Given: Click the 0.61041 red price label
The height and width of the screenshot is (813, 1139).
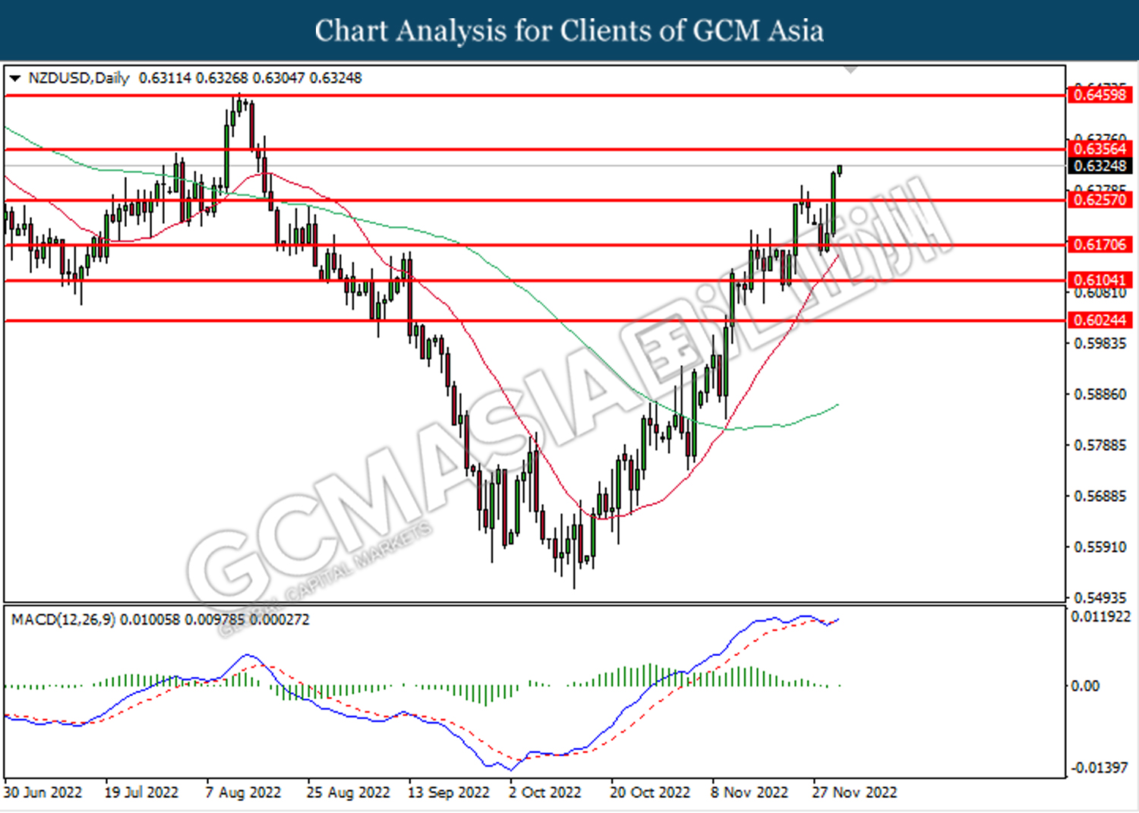Looking at the screenshot, I should (1100, 280).
